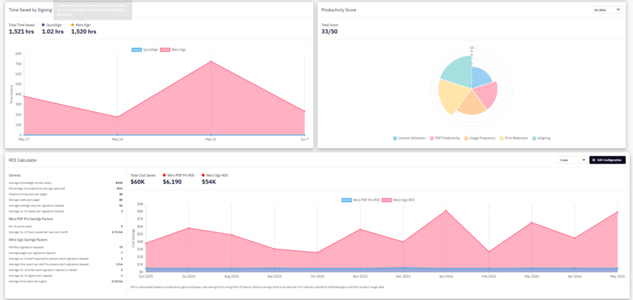Click Average no. of copies per signature request
The height and width of the screenshot is (300, 633).
click(66, 211)
